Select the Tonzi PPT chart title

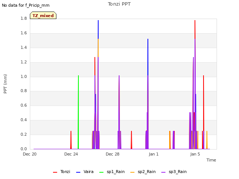point(119,4)
